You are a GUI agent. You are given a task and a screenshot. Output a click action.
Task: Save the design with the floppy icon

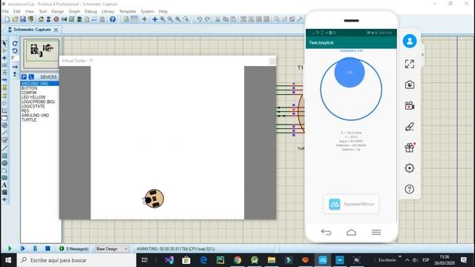(23, 19)
